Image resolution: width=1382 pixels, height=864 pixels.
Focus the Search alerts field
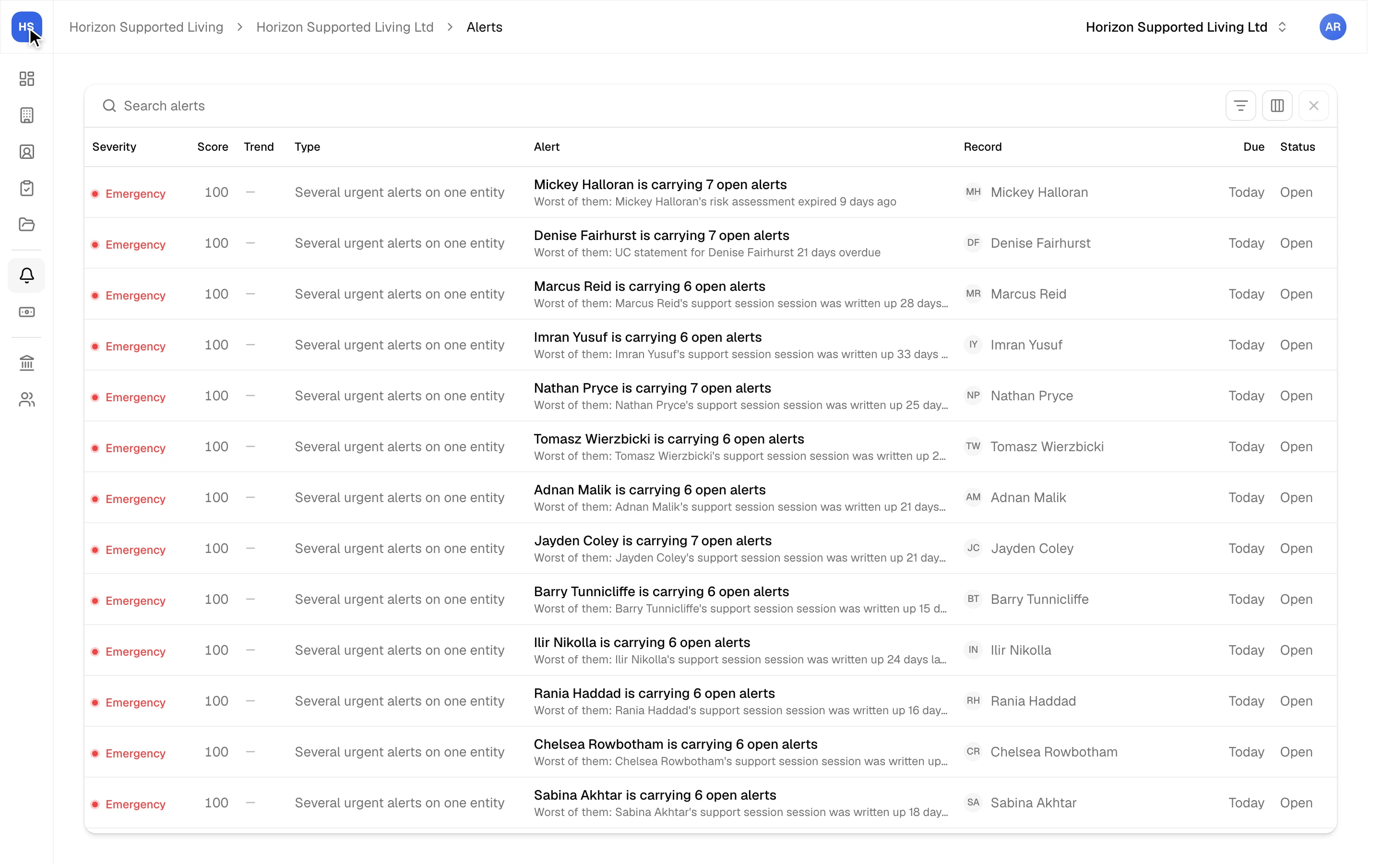(657, 106)
